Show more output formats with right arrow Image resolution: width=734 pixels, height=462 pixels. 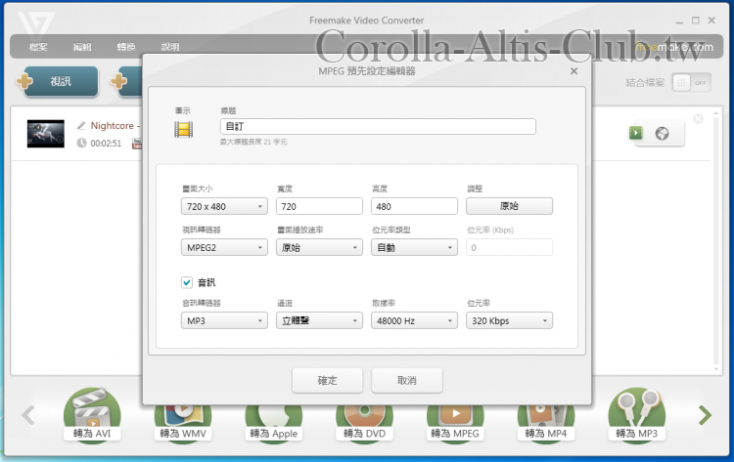coord(705,415)
